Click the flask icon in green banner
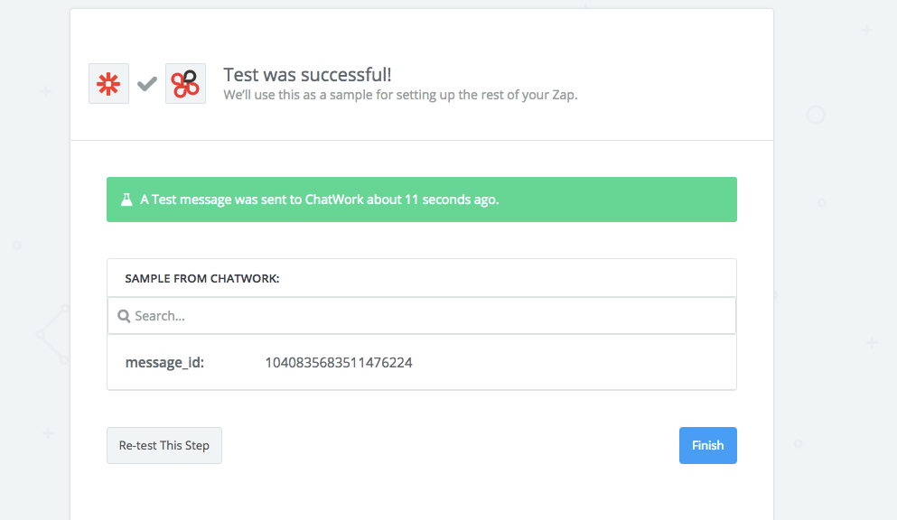The height and width of the screenshot is (520, 897). click(x=126, y=200)
